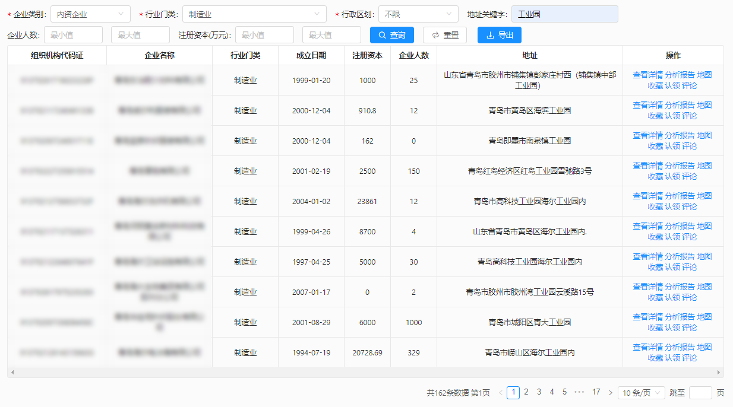Click the 注册资本 最大值 input
Image resolution: width=733 pixels, height=407 pixels.
click(x=331, y=35)
